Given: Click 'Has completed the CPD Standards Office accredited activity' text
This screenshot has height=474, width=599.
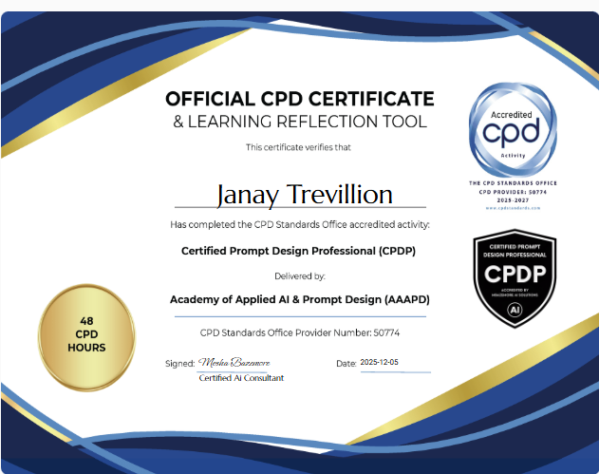Looking at the screenshot, I should pos(300,224).
